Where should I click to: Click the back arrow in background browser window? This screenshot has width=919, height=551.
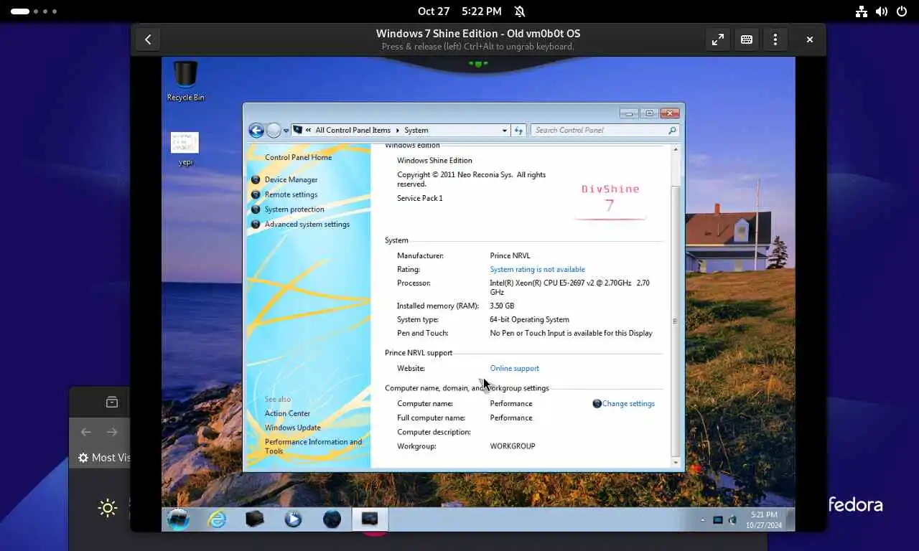(x=86, y=432)
